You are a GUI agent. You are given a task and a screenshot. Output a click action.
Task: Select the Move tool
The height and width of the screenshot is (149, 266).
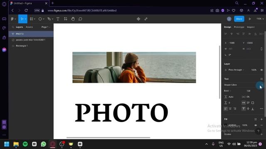[22, 19]
